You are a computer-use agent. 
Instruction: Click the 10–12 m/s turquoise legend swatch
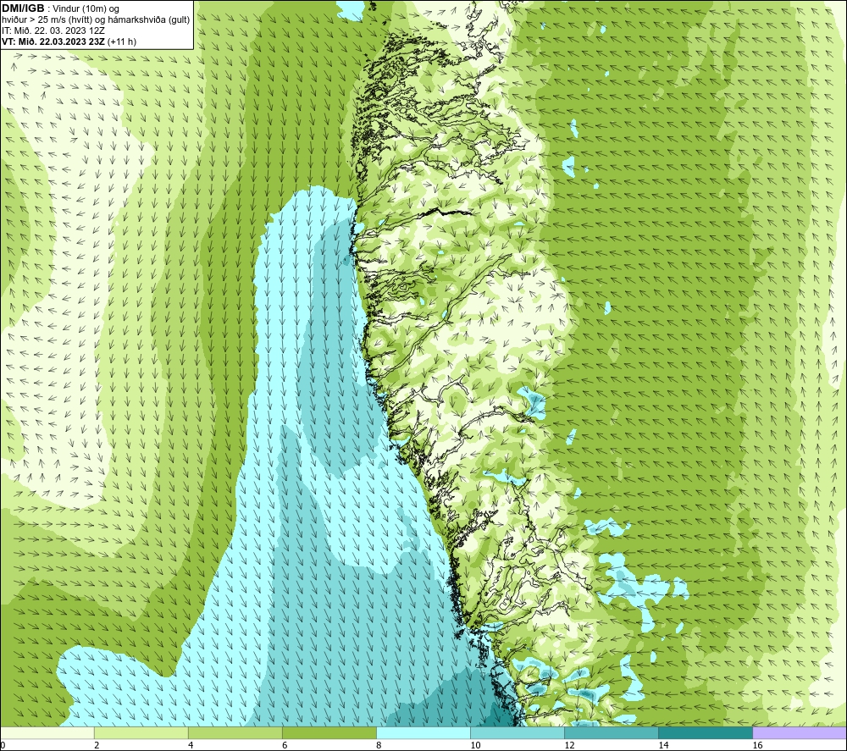click(517, 733)
